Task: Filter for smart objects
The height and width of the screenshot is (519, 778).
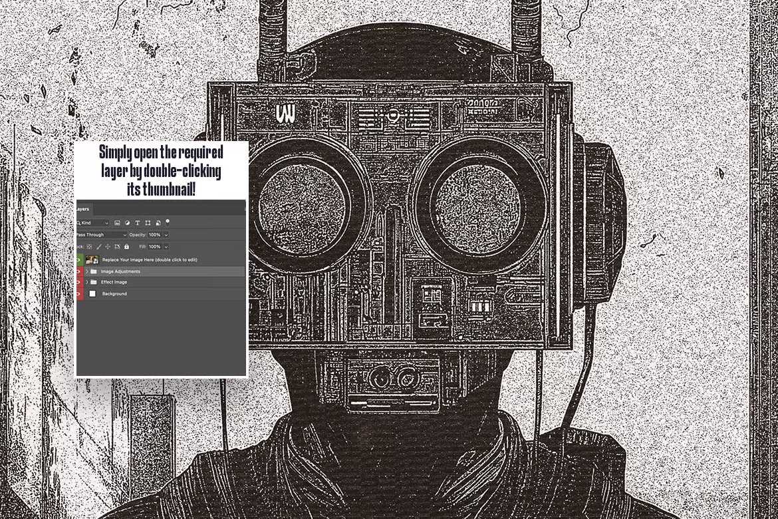Action: (x=158, y=223)
